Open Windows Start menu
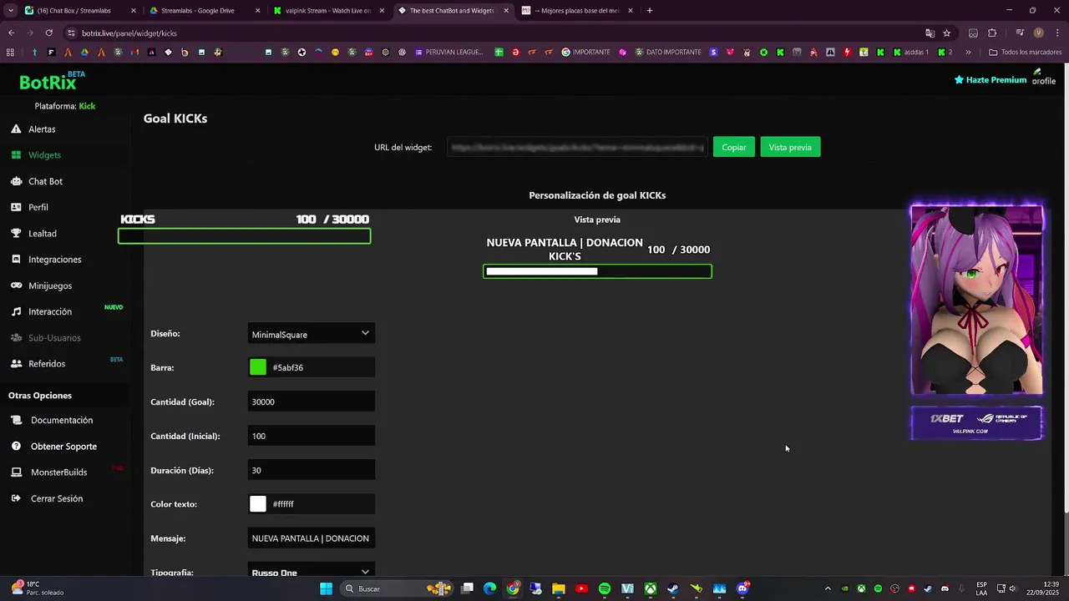Viewport: 1069px width, 601px height. [326, 588]
